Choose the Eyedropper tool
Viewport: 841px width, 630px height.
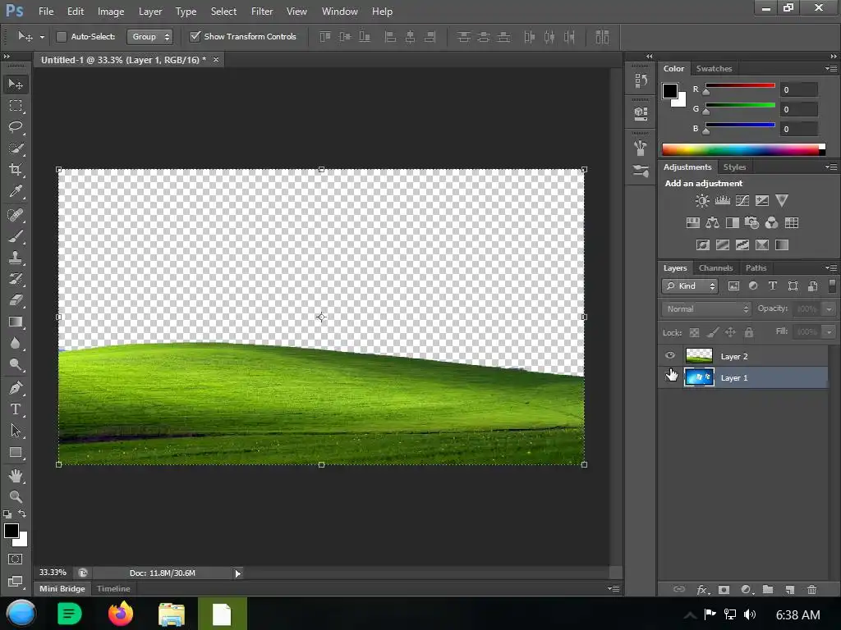pyautogui.click(x=16, y=191)
